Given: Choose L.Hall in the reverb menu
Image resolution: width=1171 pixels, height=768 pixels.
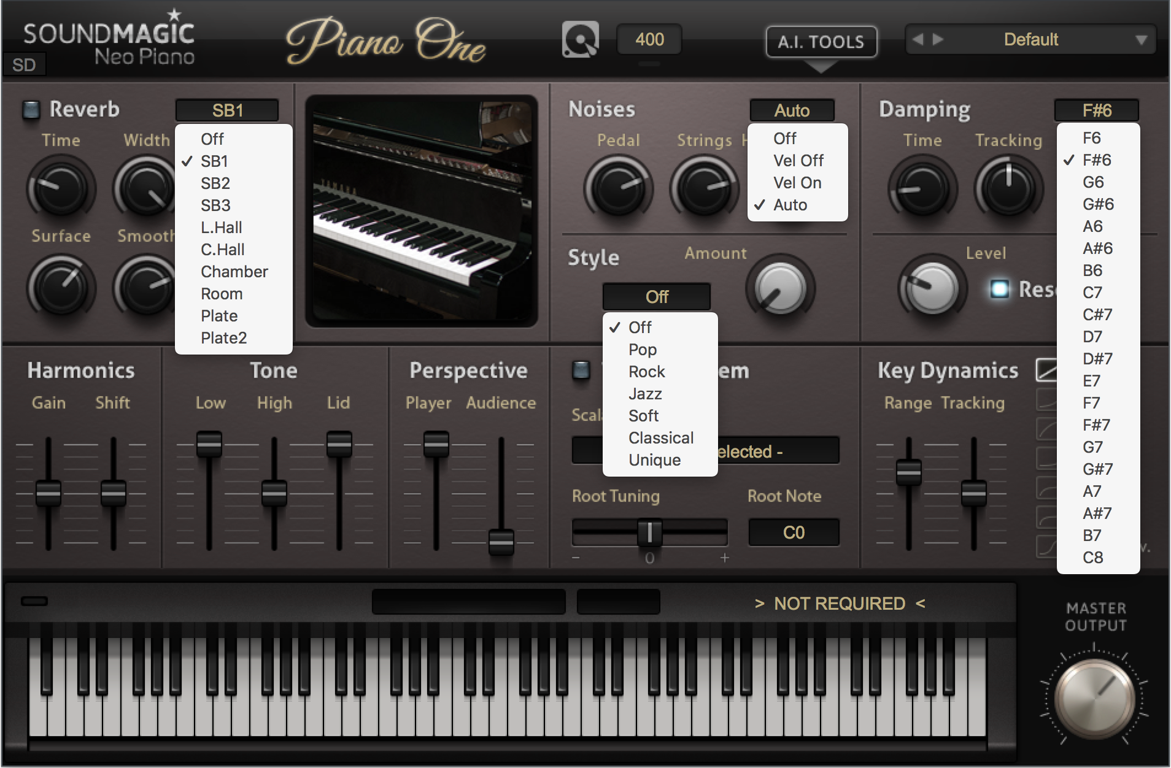Looking at the screenshot, I should 233,228.
